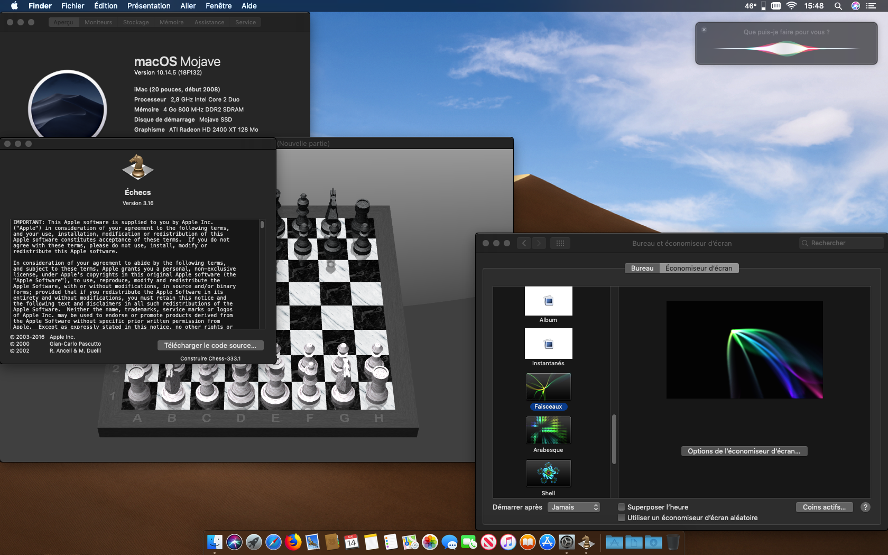Select the Shell screen saver
Screen dimensions: 888x555
(548, 478)
